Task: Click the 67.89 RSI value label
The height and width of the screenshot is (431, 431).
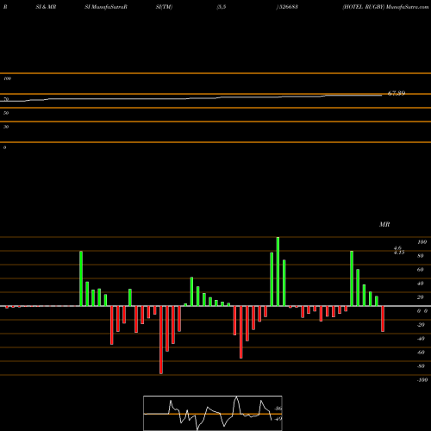Action: pos(397,93)
